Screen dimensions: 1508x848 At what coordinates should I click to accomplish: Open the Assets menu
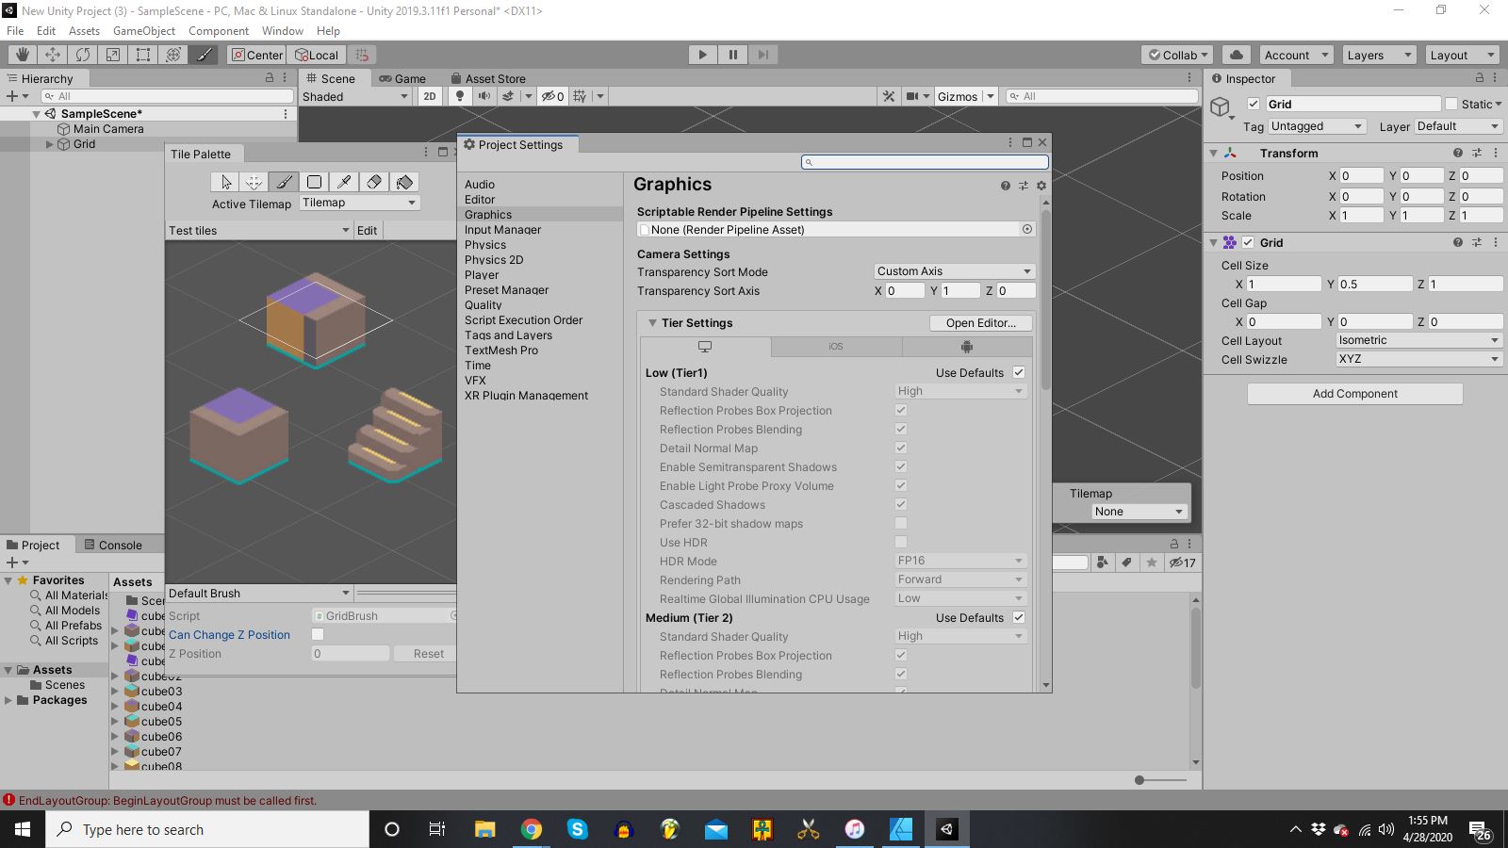tap(84, 31)
